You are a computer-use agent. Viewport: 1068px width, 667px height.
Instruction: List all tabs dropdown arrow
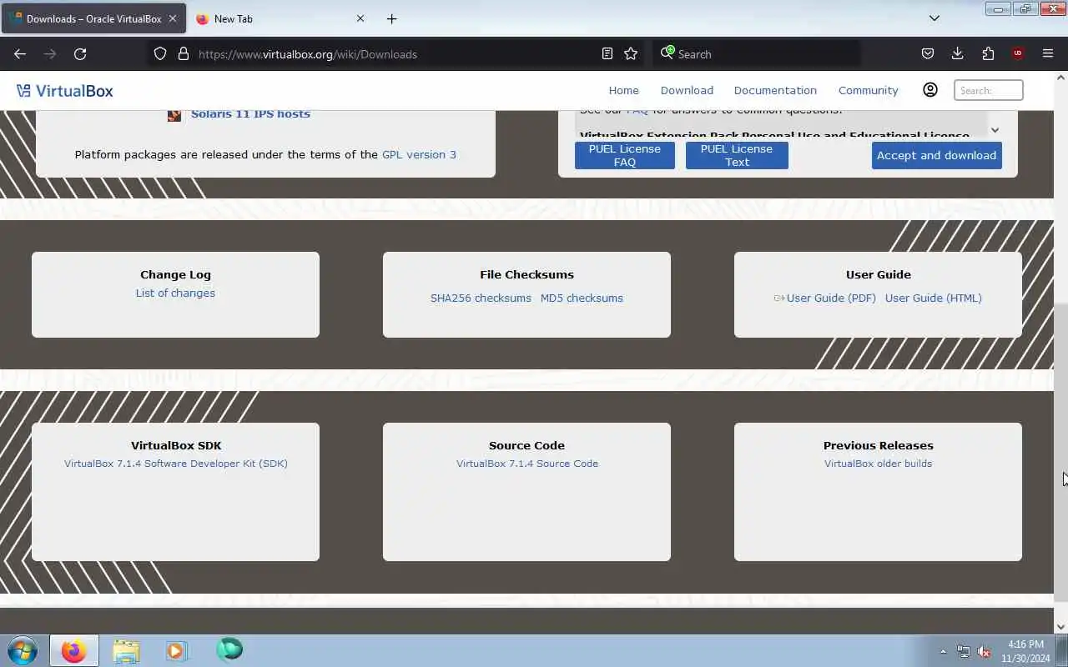click(934, 18)
